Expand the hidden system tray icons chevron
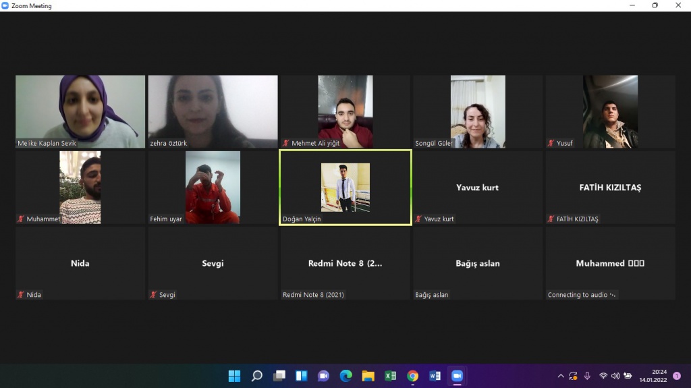The image size is (691, 388). pyautogui.click(x=560, y=376)
